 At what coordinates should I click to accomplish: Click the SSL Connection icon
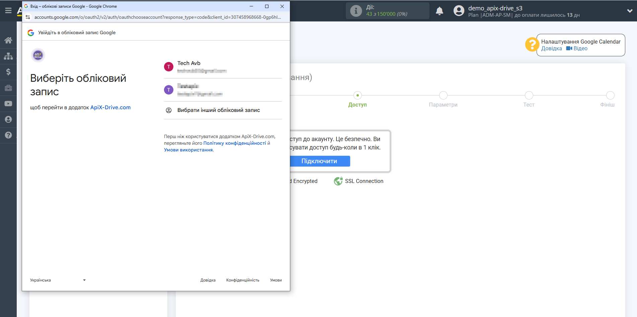pyautogui.click(x=338, y=181)
